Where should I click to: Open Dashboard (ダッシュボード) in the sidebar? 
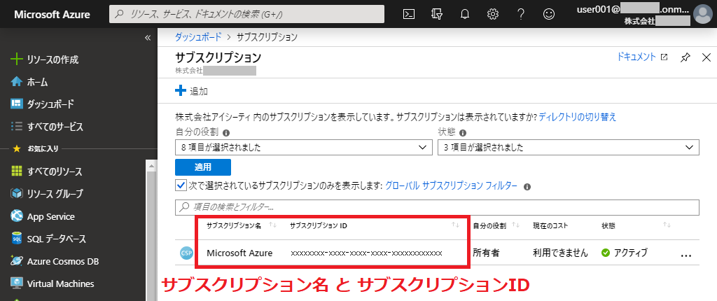42,104
